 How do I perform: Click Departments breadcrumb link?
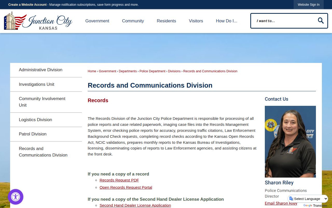(128, 71)
